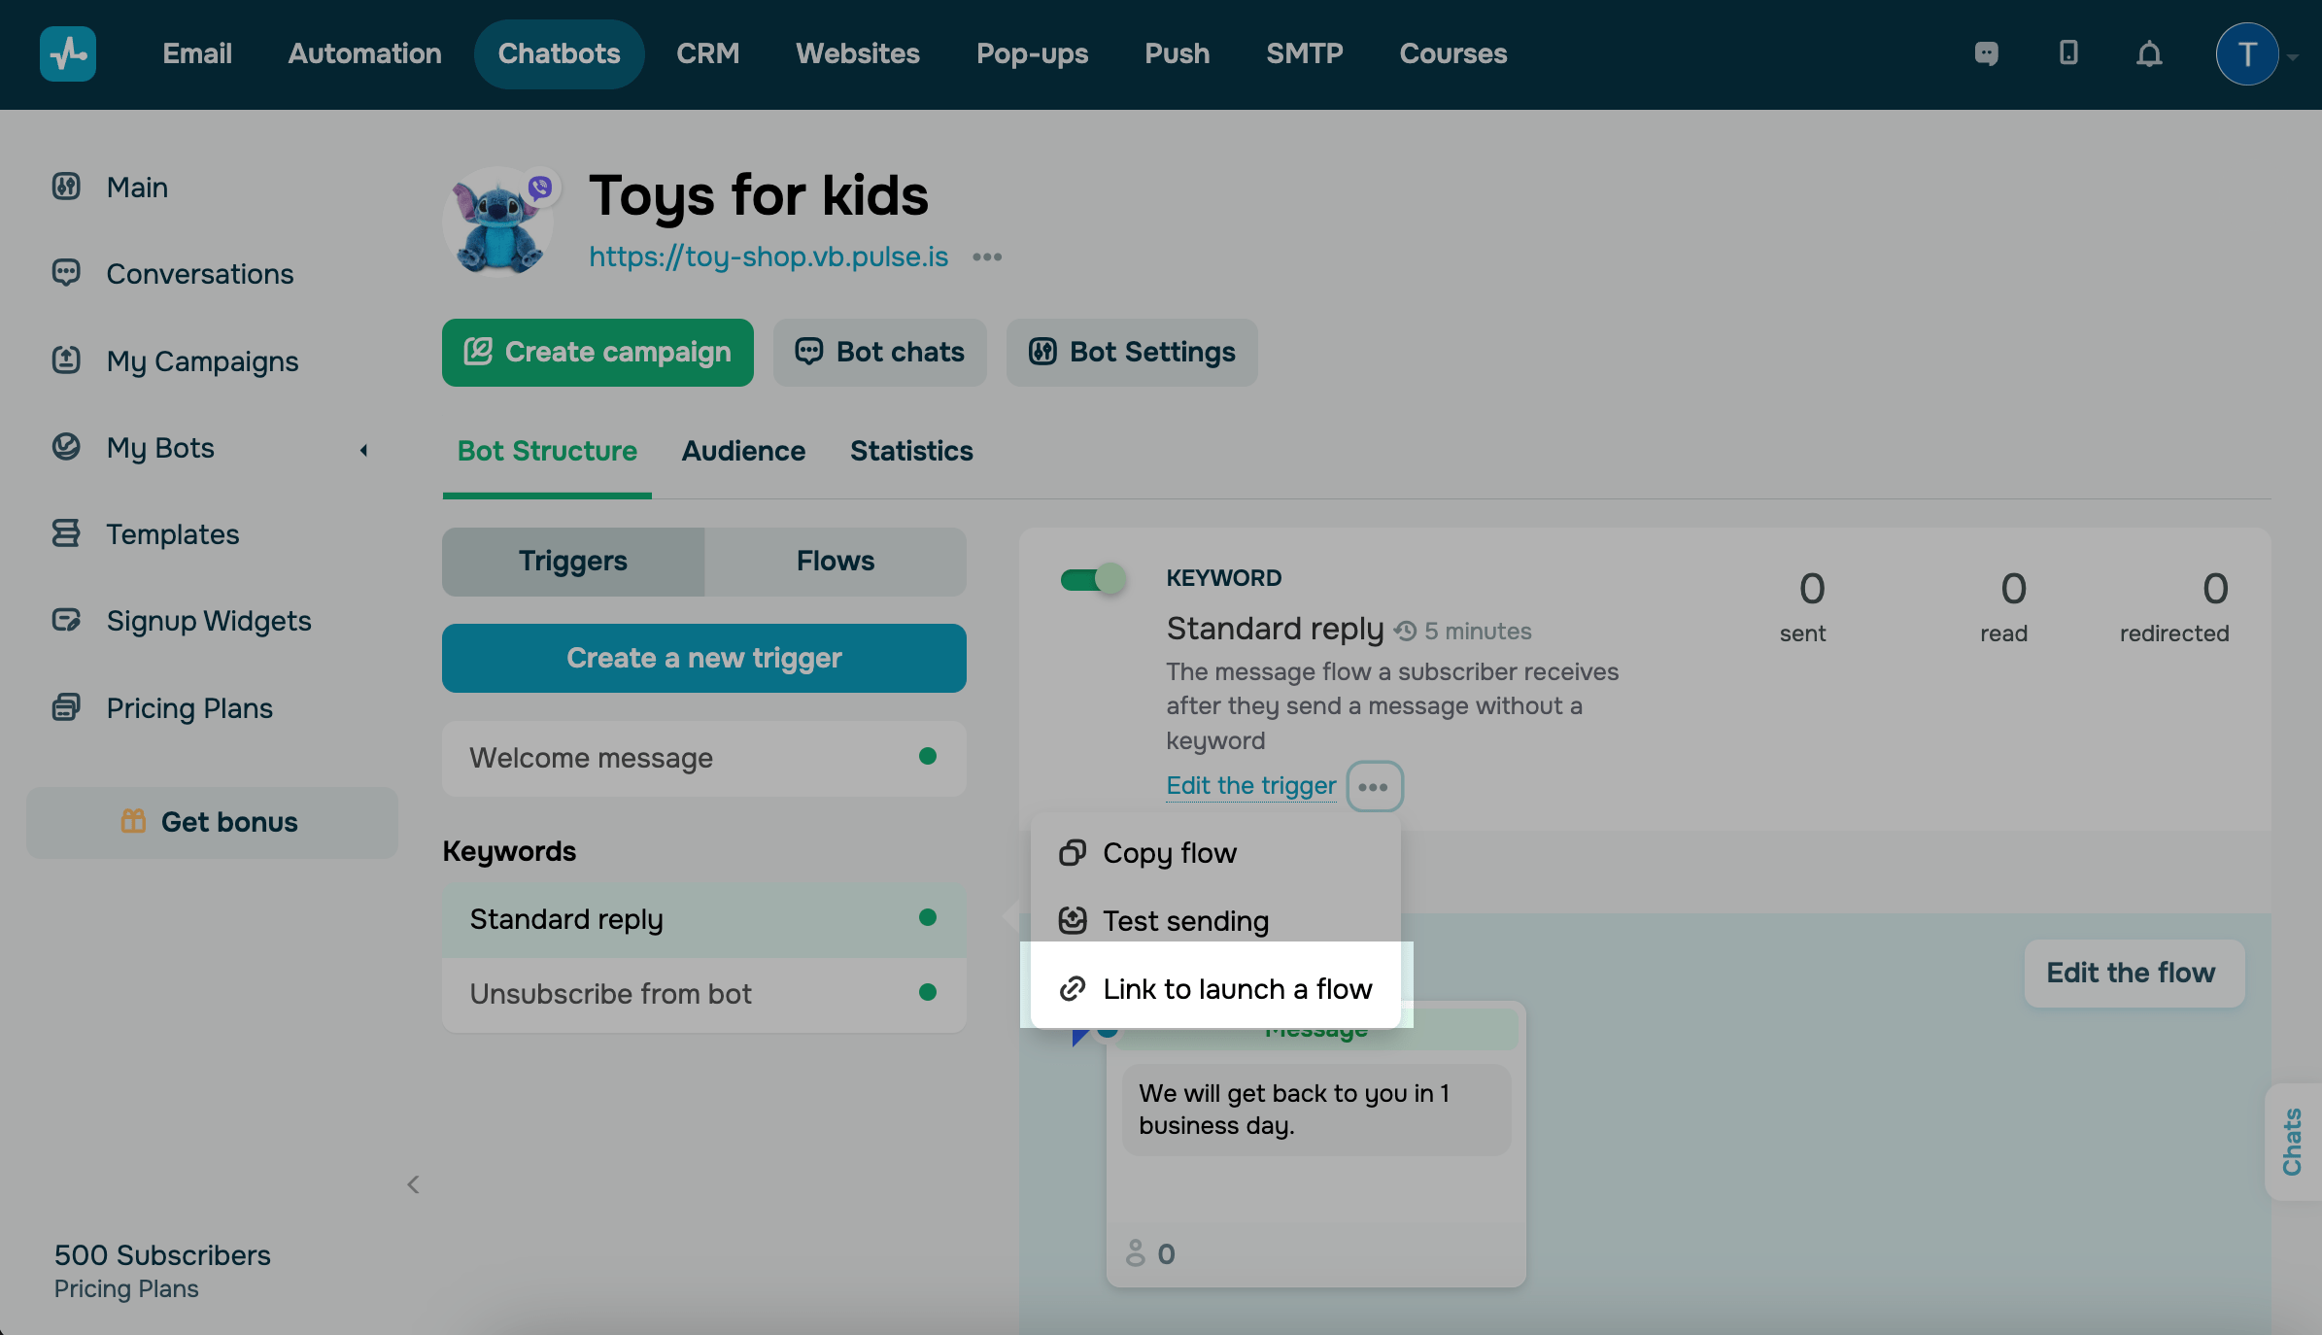The height and width of the screenshot is (1335, 2322).
Task: Click the mobile device icon in header
Action: tap(2068, 53)
